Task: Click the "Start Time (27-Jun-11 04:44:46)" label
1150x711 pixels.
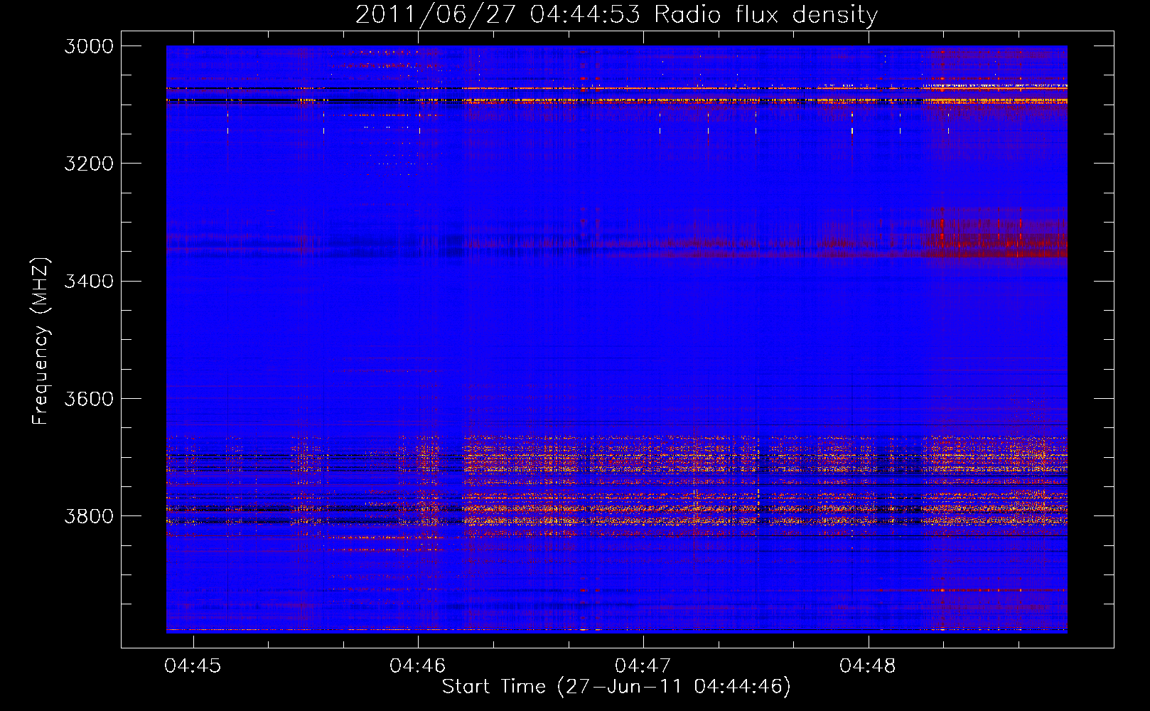Action: (x=616, y=687)
